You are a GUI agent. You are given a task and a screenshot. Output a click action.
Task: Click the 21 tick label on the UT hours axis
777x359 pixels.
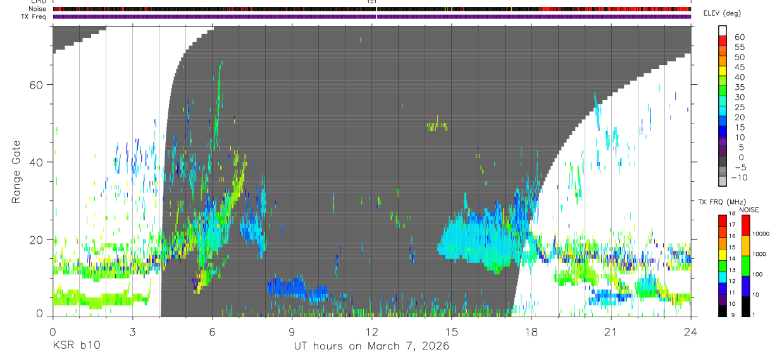tap(611, 331)
